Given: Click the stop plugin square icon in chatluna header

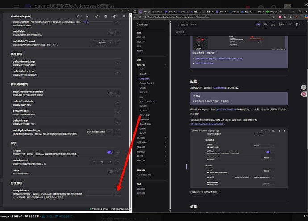Looking at the screenshot, I should point(79,17).
